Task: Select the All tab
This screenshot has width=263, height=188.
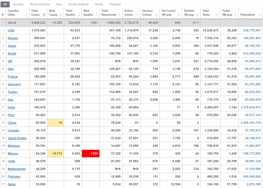Action: (5, 4)
